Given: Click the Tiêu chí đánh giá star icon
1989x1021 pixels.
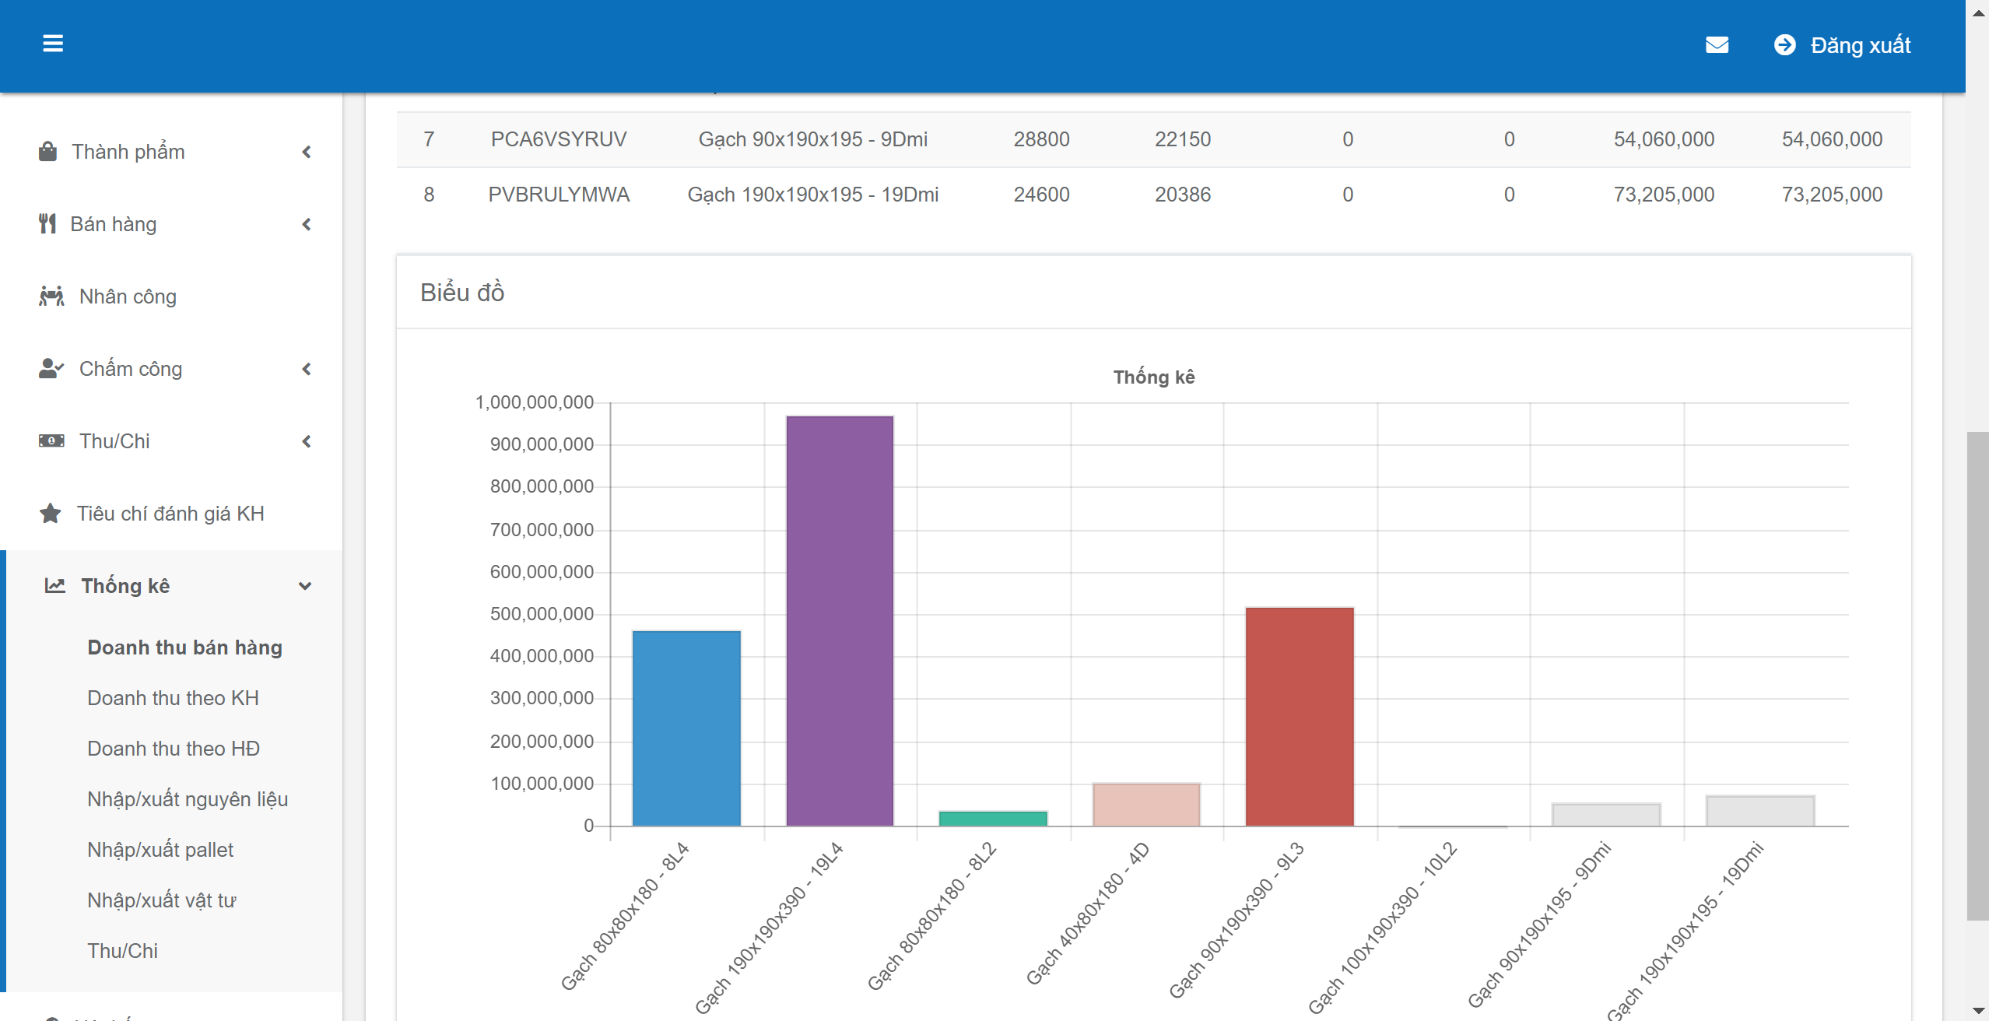Looking at the screenshot, I should coord(51,514).
